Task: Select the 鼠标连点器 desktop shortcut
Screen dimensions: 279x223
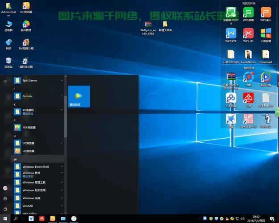Action: [x=26, y=62]
